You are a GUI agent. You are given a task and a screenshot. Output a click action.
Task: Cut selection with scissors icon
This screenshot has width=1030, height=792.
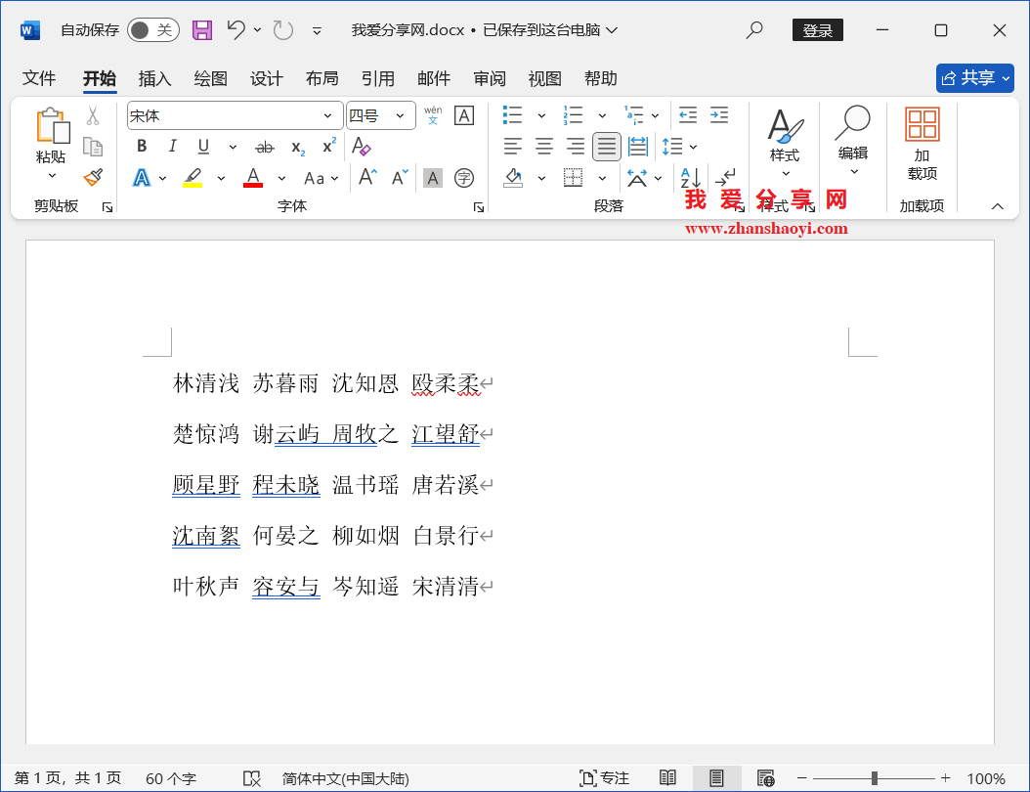click(93, 115)
